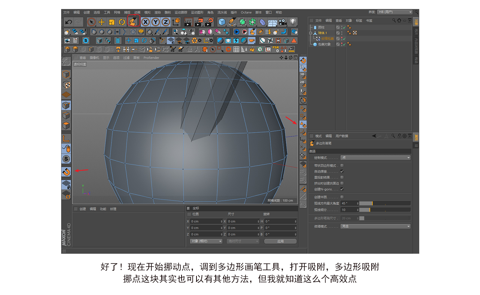
Task: Click 弧线细分 value field showing 10
Action: click(349, 210)
